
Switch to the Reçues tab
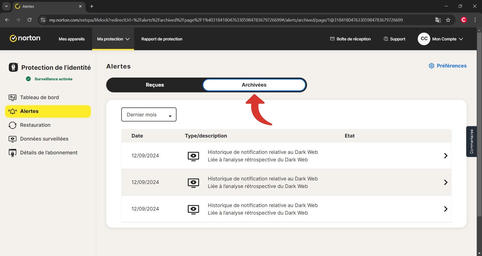[x=155, y=85]
